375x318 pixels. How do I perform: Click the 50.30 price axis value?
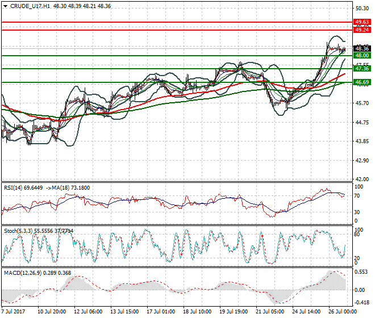(x=362, y=9)
